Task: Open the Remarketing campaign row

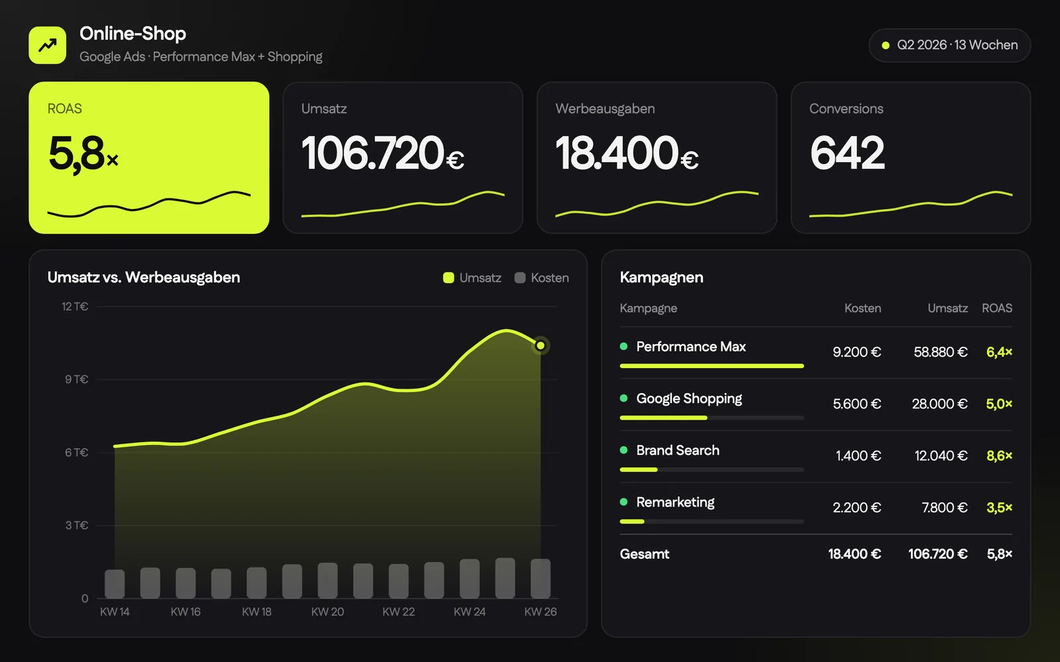Action: click(x=816, y=508)
